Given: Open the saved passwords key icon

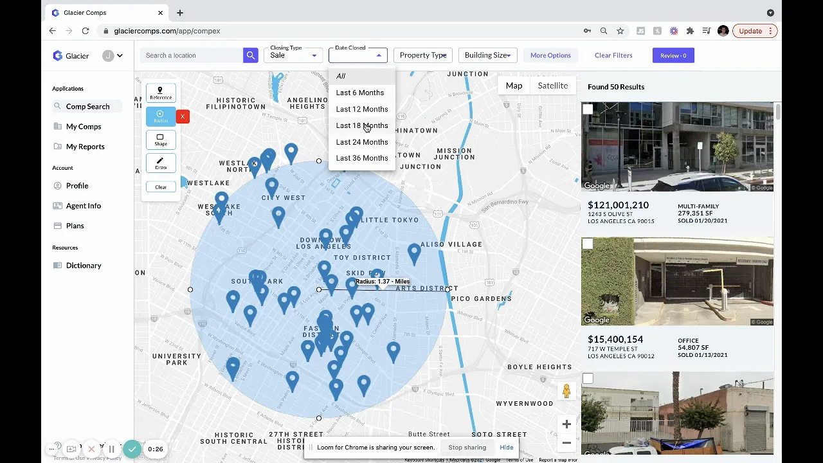Looking at the screenshot, I should [x=587, y=31].
